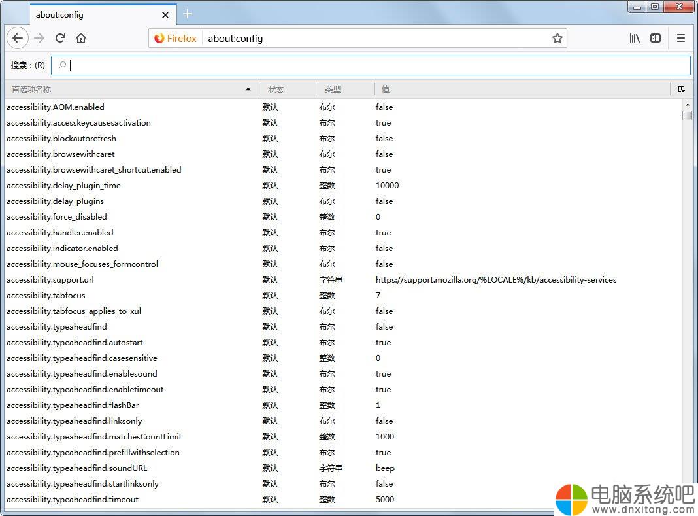
Task: Select the accessibility.AOM.enabled preference
Action: (x=343, y=107)
